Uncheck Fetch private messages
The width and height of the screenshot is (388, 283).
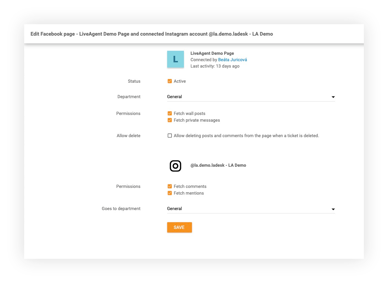coord(170,120)
